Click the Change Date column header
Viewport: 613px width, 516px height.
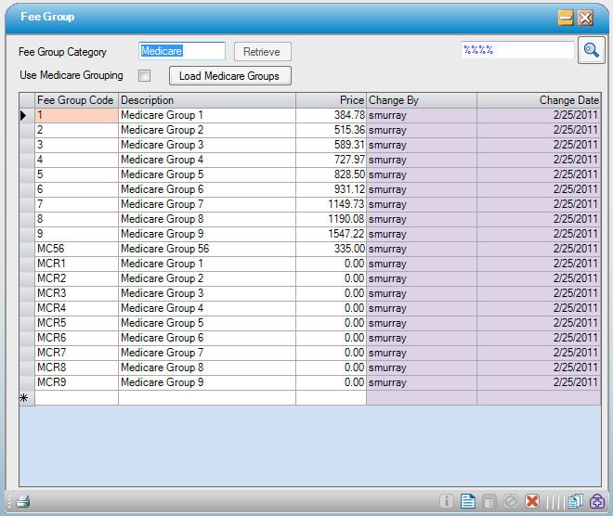tap(539, 100)
